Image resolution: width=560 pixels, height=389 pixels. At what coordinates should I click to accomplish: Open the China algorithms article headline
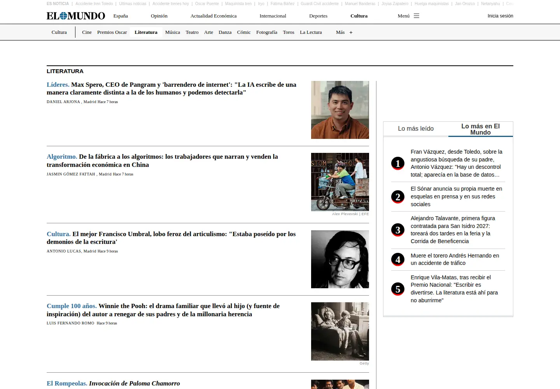coord(162,161)
